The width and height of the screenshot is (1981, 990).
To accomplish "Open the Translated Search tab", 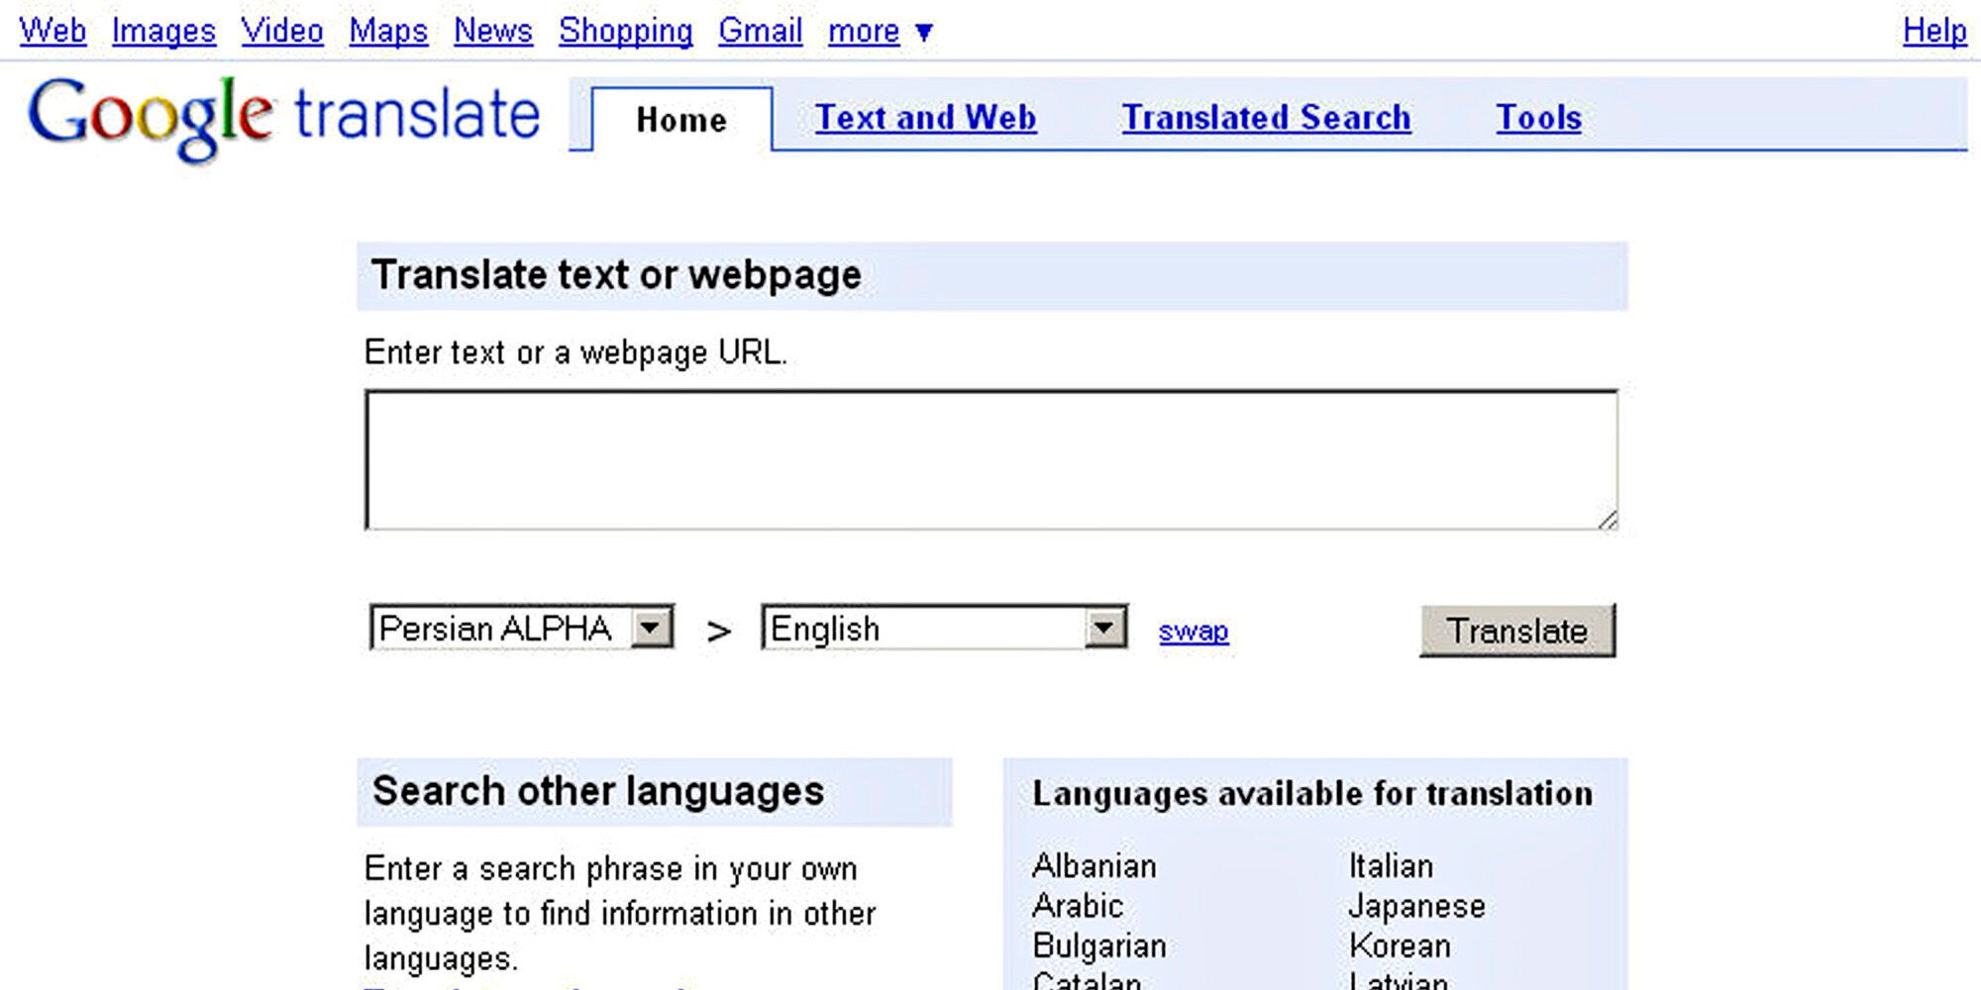I will coord(1266,118).
